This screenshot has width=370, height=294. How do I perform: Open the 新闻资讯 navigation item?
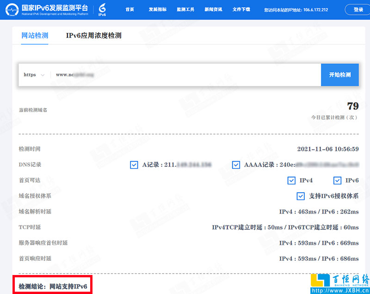pyautogui.click(x=213, y=9)
